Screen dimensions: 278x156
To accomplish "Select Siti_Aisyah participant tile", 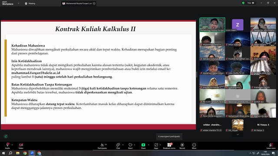I will click(238, 125).
